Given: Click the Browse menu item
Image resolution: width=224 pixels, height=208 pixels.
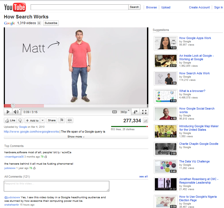Looking at the screenshot, I should [x=151, y=7].
